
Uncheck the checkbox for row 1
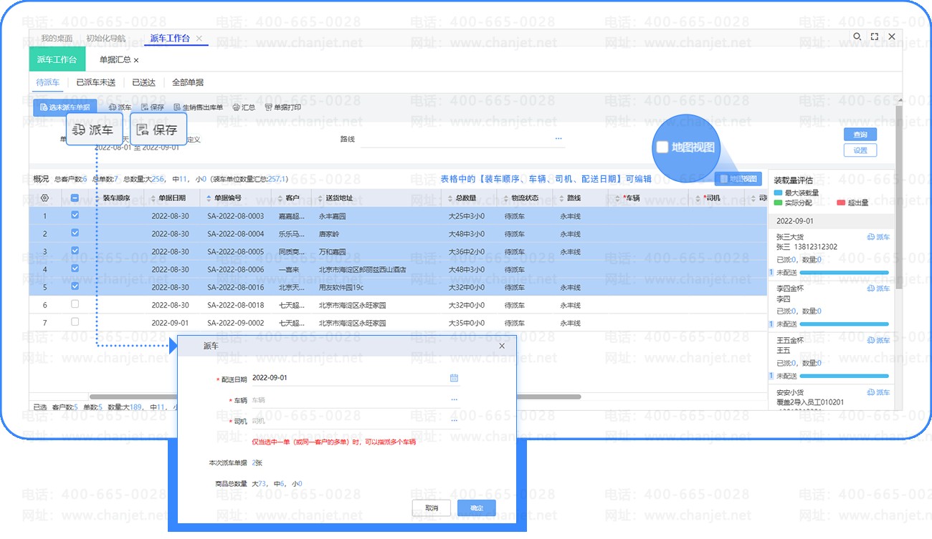tap(75, 215)
